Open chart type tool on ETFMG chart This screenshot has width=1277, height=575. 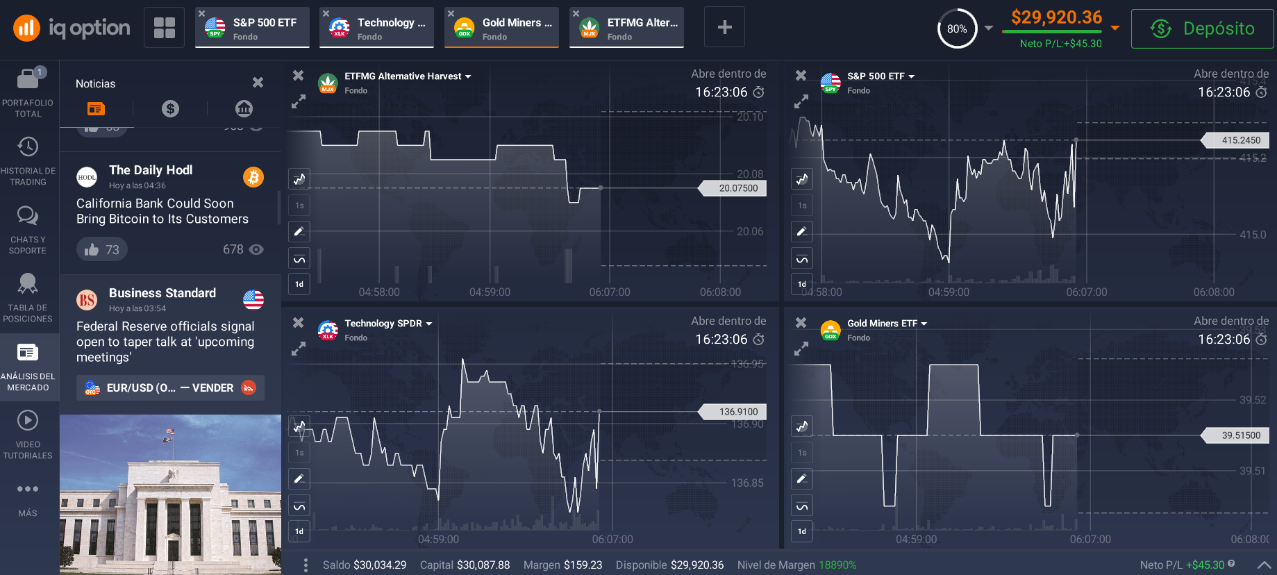299,179
